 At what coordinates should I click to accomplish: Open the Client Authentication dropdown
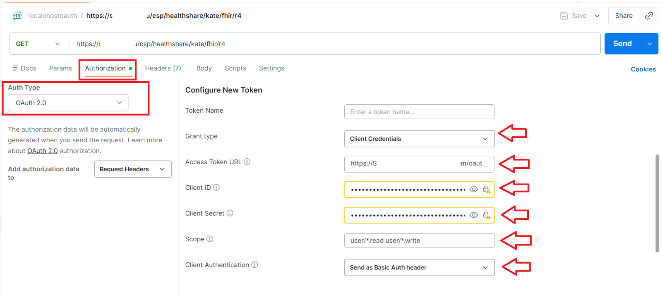tap(419, 267)
